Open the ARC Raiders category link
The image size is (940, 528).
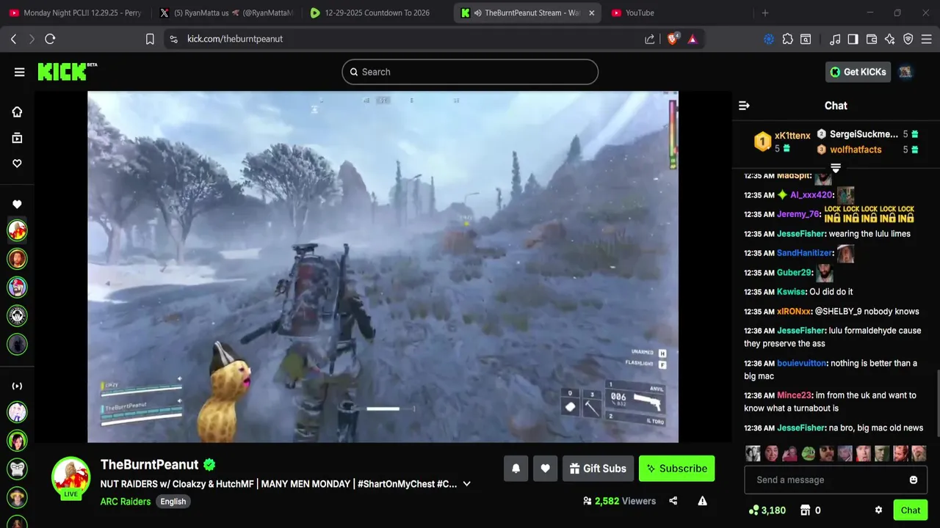(126, 502)
